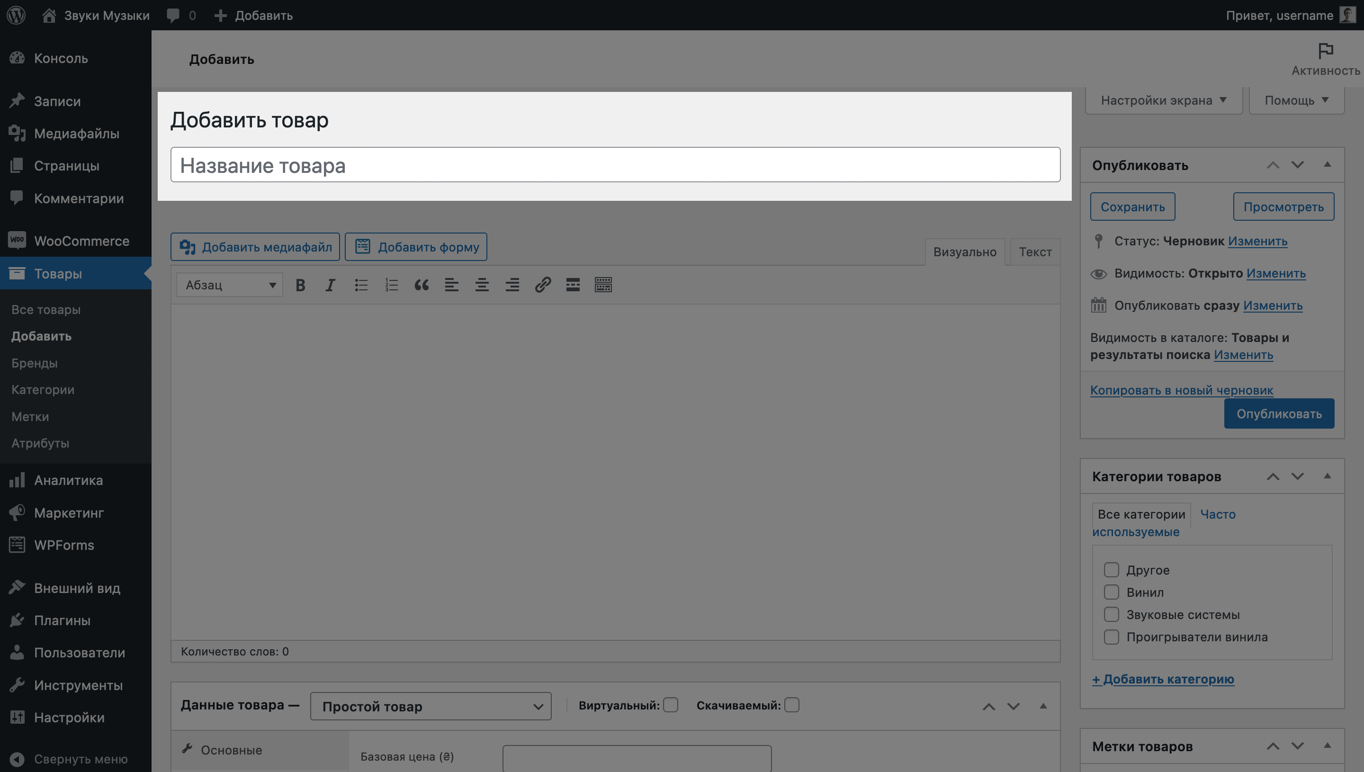Viewport: 1364px width, 772px height.
Task: Insert or edit a link
Action: point(543,285)
